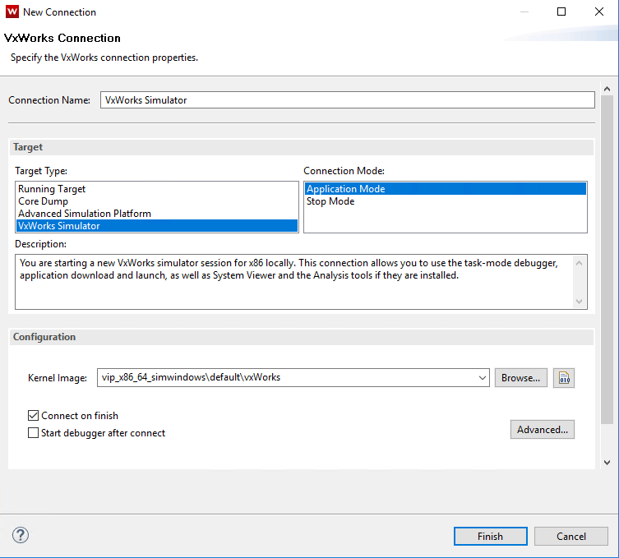This screenshot has width=619, height=558.
Task: Expand the Kernel Image dropdown arrow
Action: click(482, 378)
